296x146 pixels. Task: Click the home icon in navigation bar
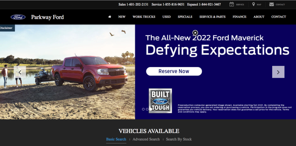tap(110, 16)
